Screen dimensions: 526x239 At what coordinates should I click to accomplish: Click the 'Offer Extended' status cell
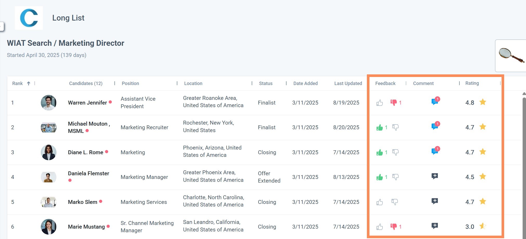coord(269,177)
